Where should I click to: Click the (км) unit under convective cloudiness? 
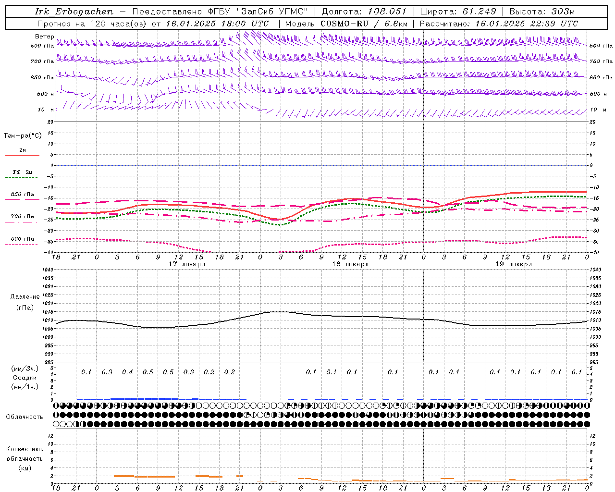[25, 468]
